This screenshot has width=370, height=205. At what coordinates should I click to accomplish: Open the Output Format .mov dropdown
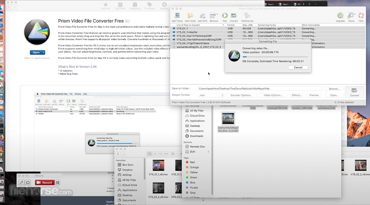pos(211,95)
